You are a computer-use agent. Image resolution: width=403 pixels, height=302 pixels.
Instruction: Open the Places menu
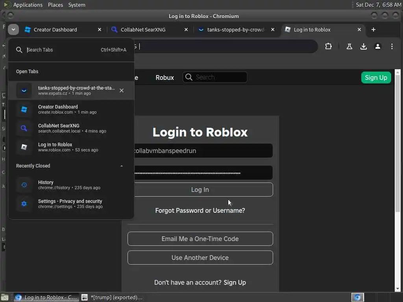(x=55, y=5)
